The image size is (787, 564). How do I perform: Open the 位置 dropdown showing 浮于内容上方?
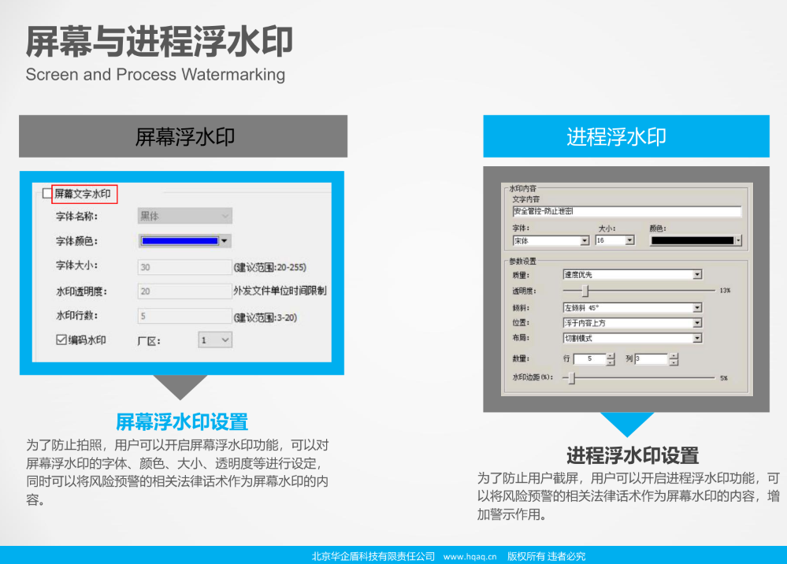(633, 323)
